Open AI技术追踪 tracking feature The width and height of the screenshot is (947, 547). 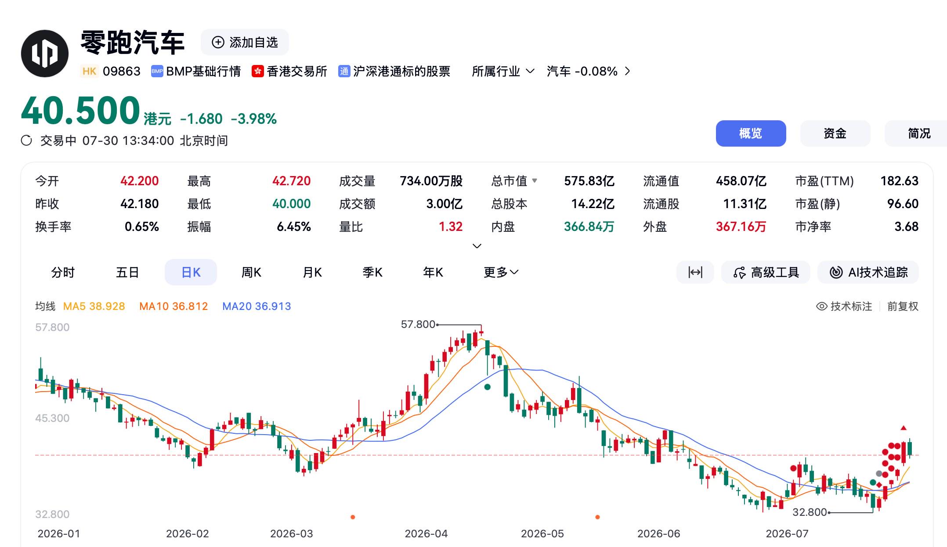[868, 272]
